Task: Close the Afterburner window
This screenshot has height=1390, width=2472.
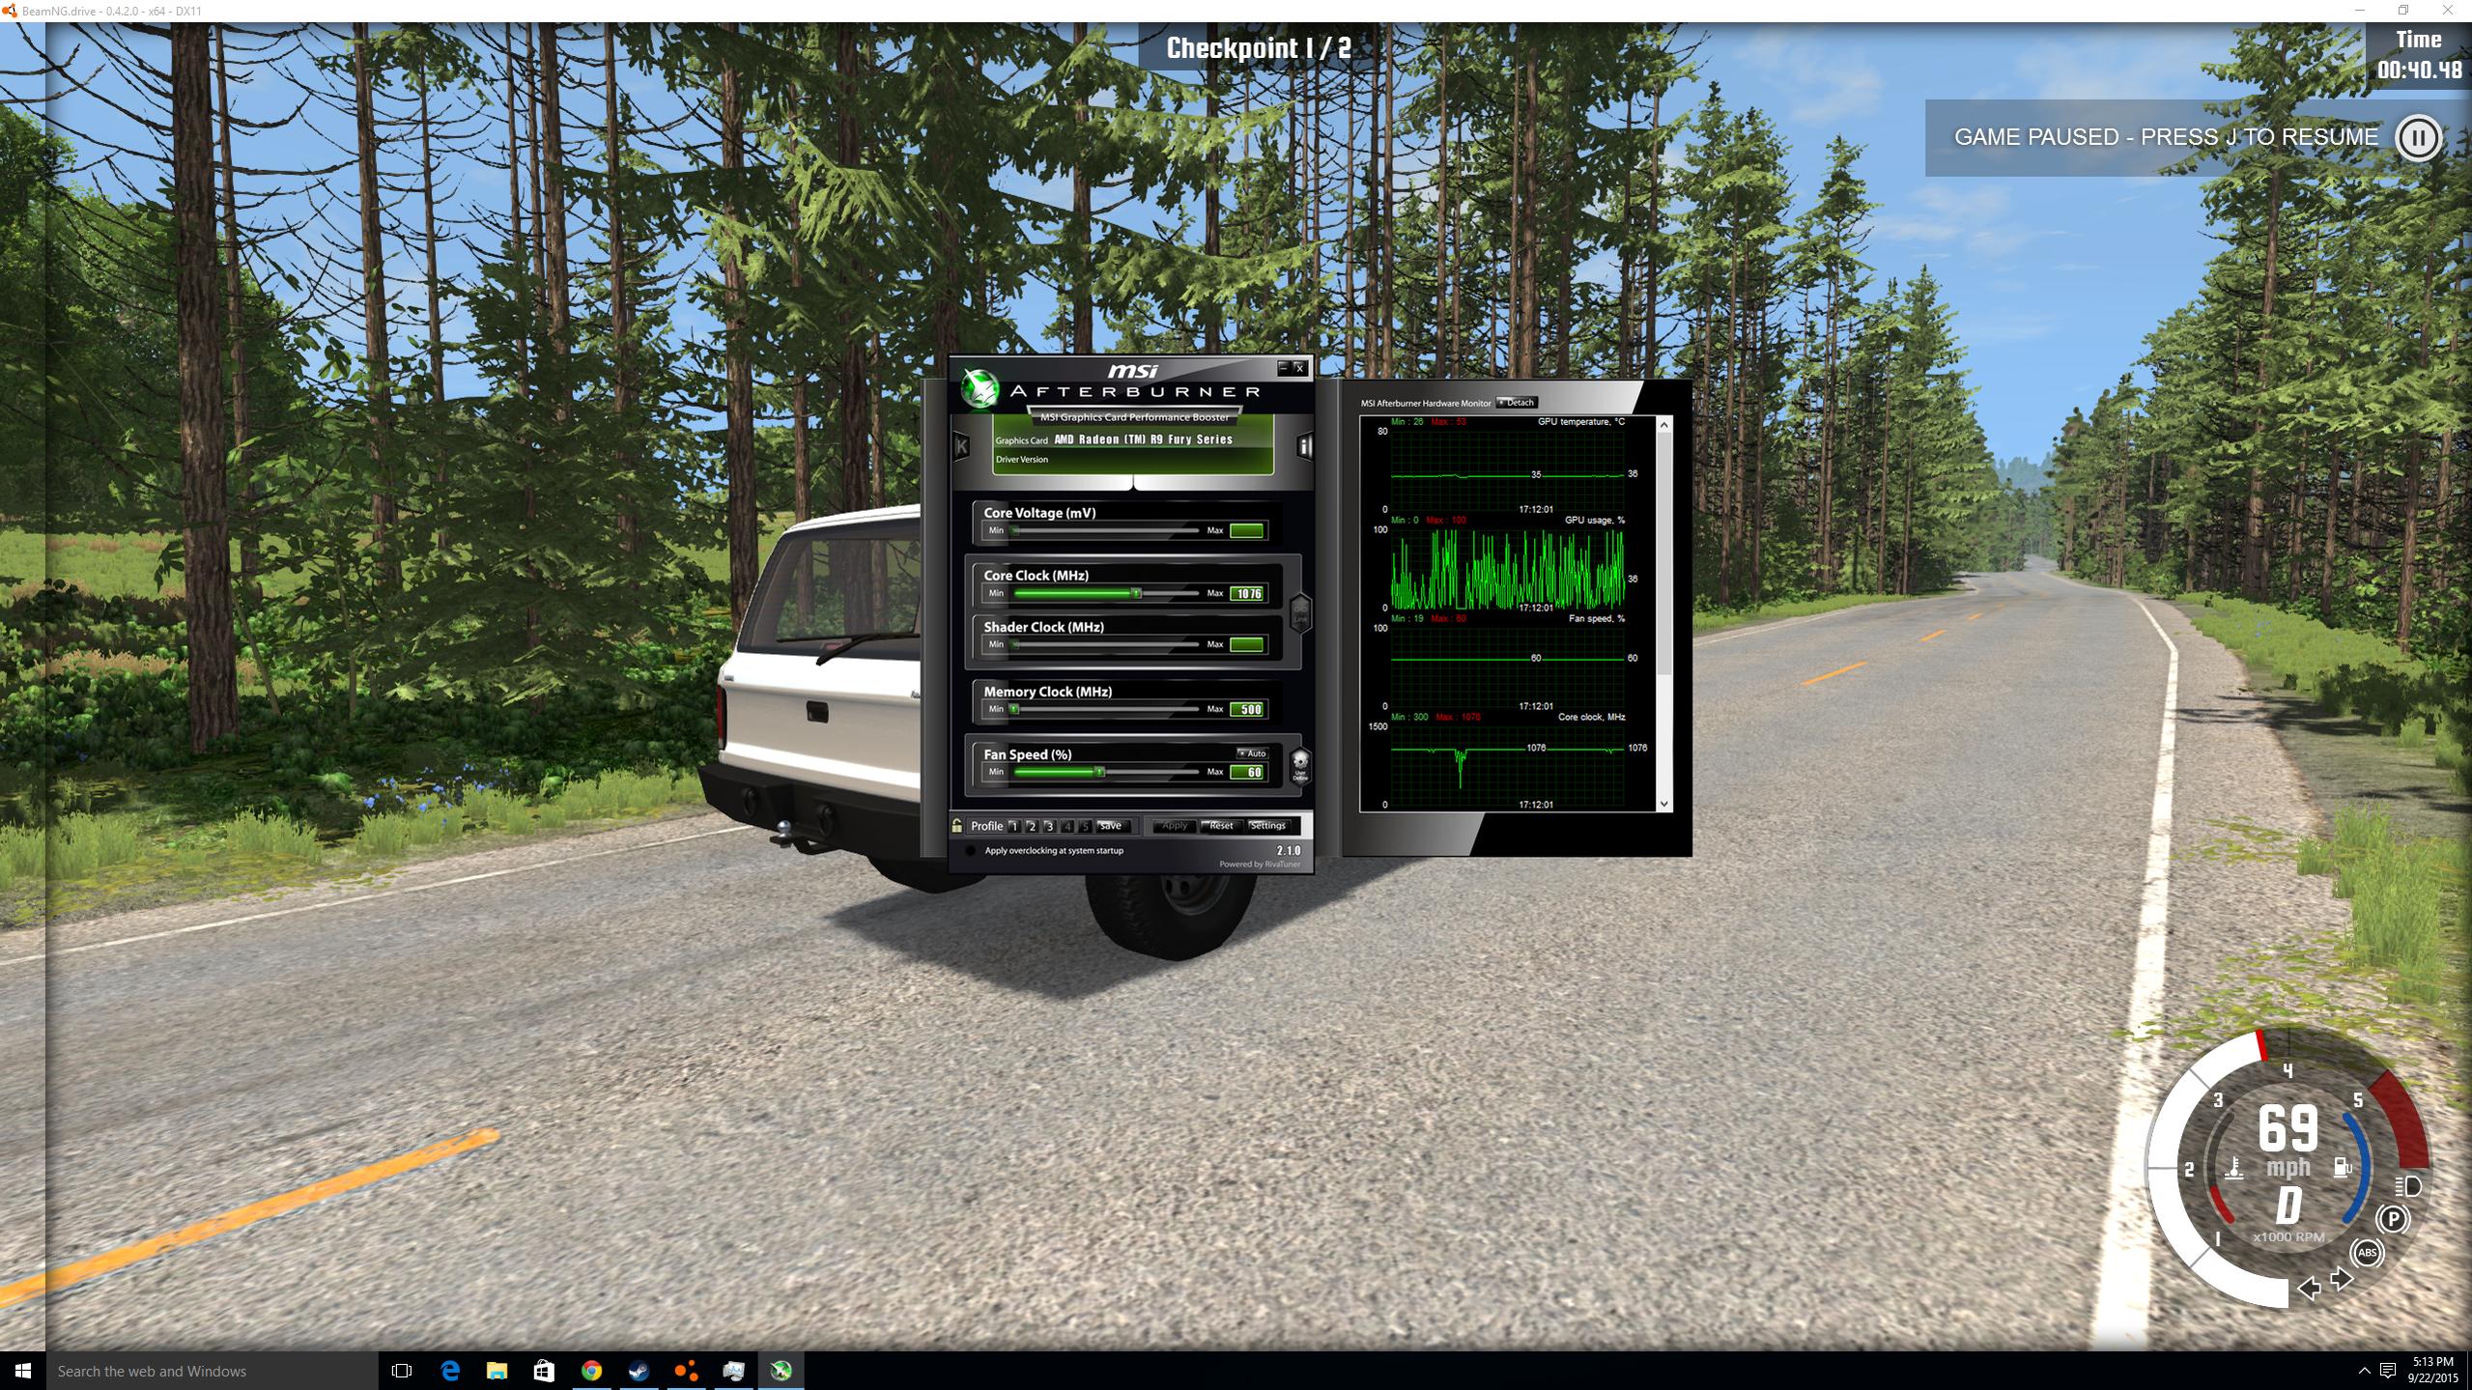Action: click(x=1299, y=367)
